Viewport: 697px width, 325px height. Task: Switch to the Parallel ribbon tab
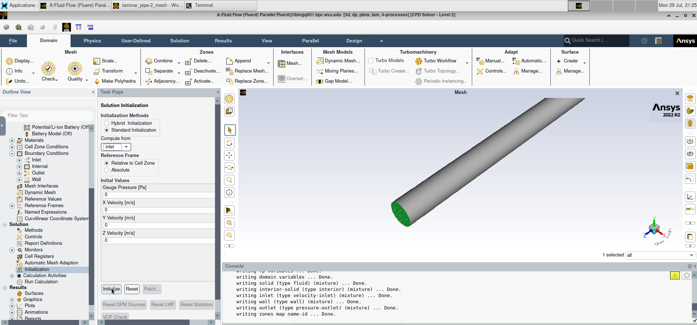[x=311, y=41]
